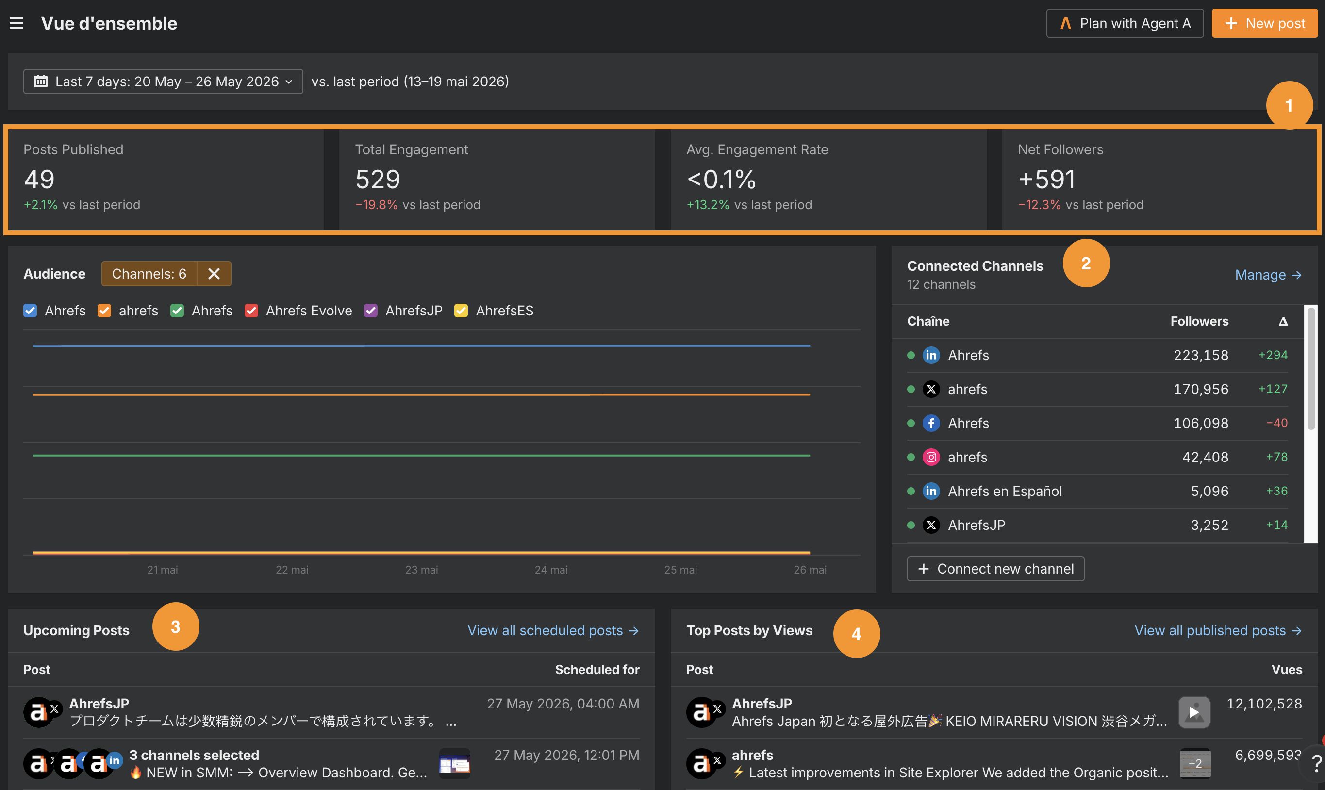Click the Net Followers +591 card
This screenshot has width=1325, height=790.
tap(1159, 180)
